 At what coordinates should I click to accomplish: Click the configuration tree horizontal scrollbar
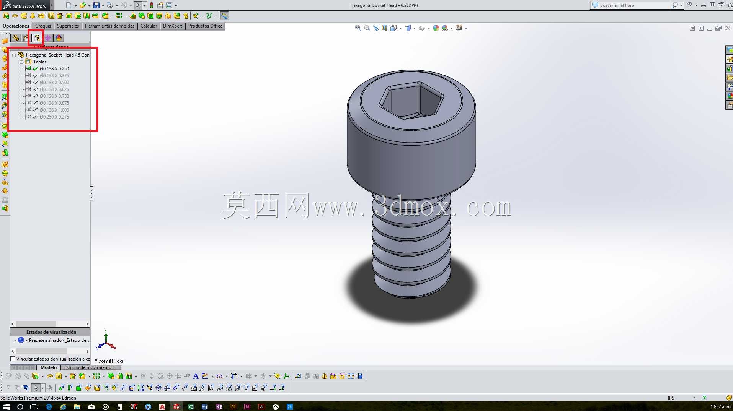tap(50, 324)
